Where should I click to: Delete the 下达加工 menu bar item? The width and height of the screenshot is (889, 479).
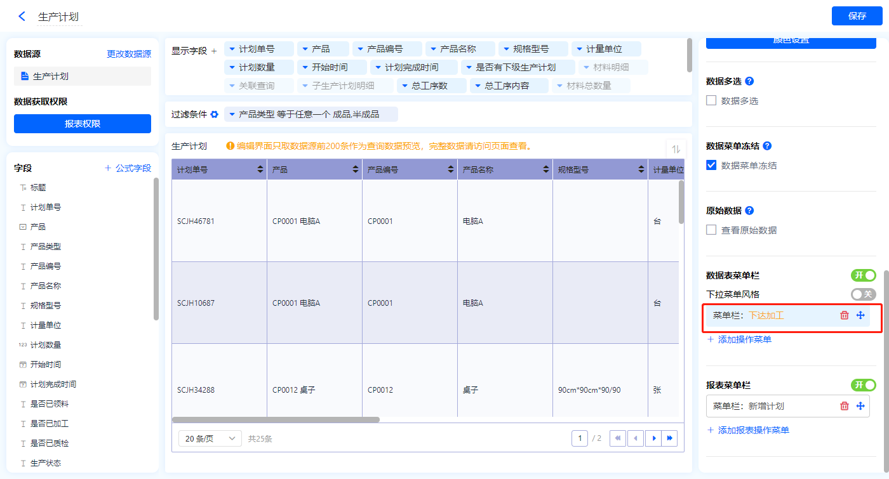pos(844,315)
